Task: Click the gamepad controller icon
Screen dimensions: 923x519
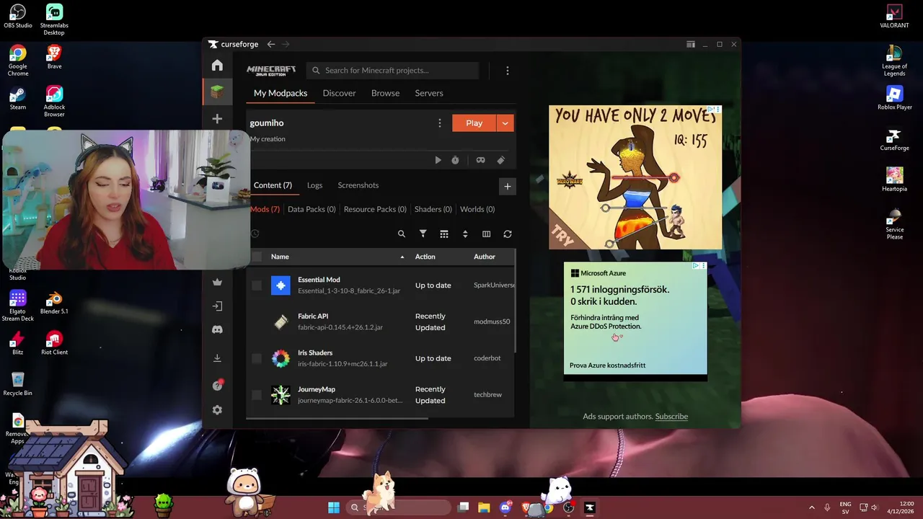Action: pos(481,160)
